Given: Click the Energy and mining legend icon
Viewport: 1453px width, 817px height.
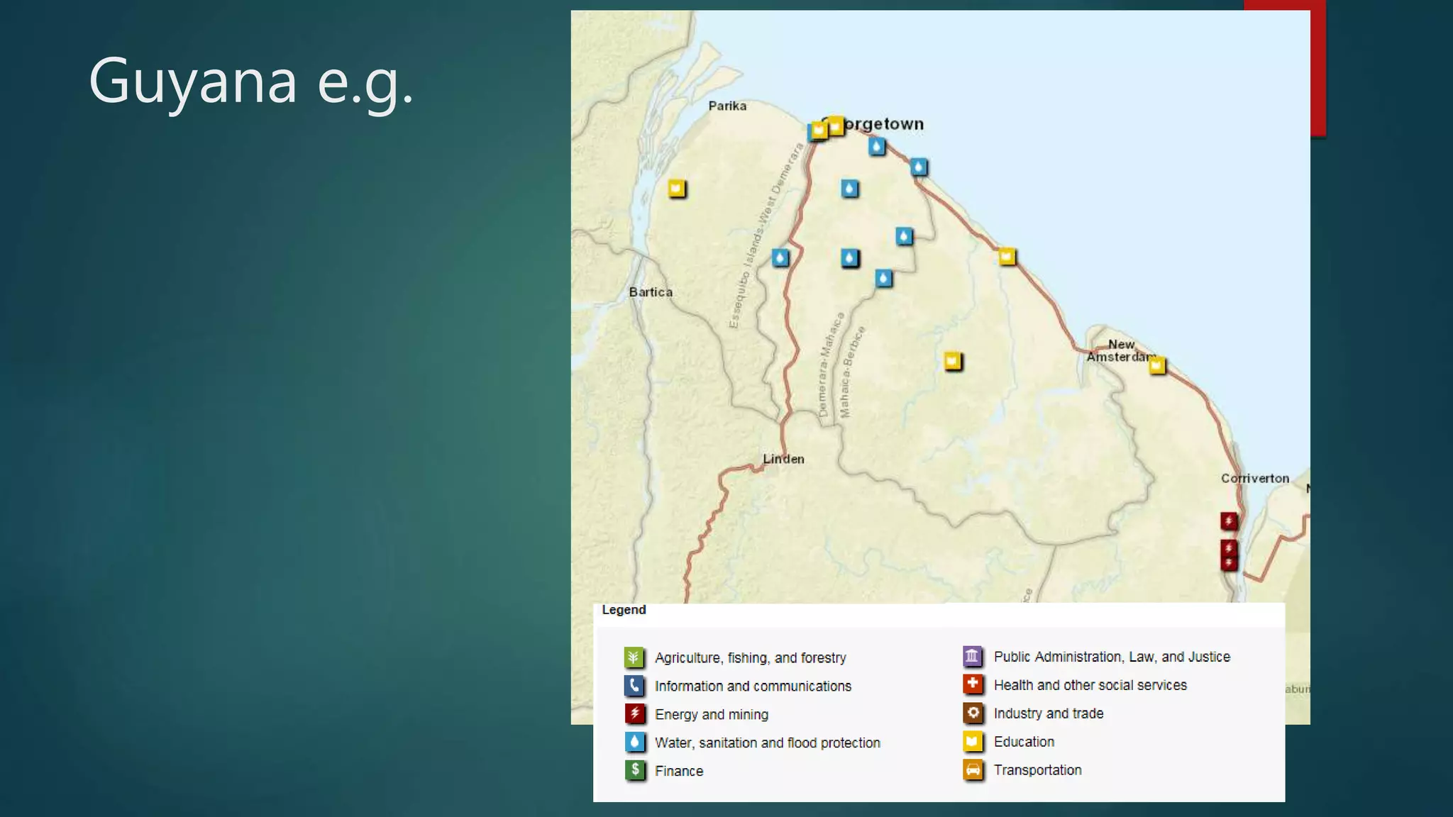Looking at the screenshot, I should 634,713.
